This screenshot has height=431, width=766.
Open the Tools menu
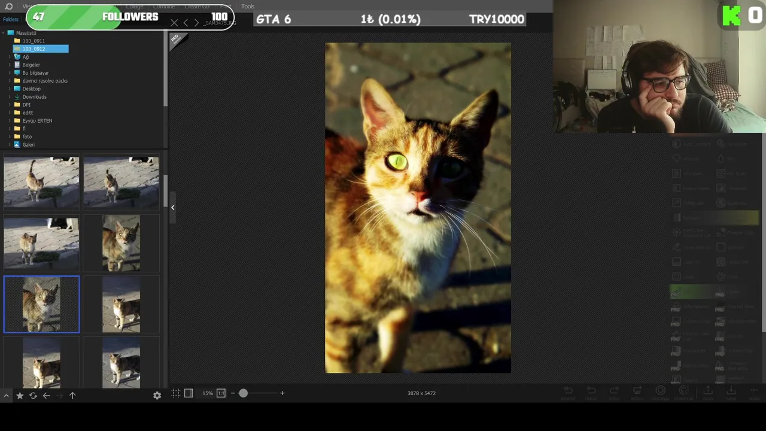[x=248, y=6]
